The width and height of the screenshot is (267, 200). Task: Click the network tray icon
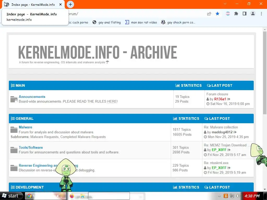(232, 196)
